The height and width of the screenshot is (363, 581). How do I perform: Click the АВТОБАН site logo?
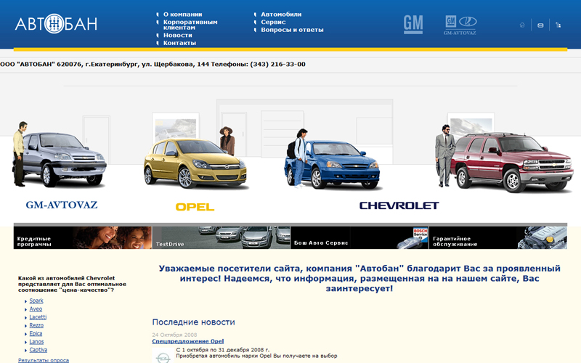pyautogui.click(x=56, y=24)
